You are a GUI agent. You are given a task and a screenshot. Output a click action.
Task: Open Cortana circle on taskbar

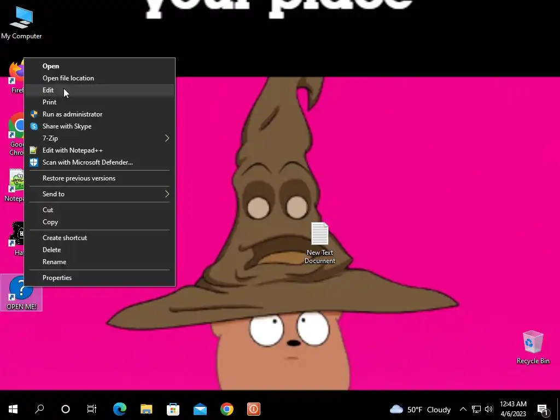66,409
